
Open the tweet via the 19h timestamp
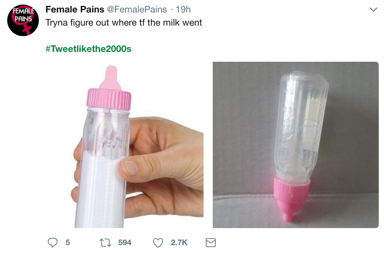(183, 9)
